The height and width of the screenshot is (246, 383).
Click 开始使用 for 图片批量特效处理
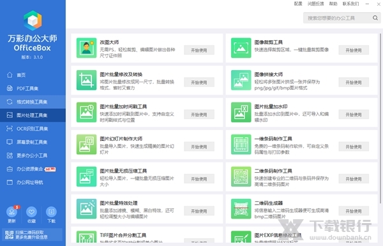pos(199,211)
